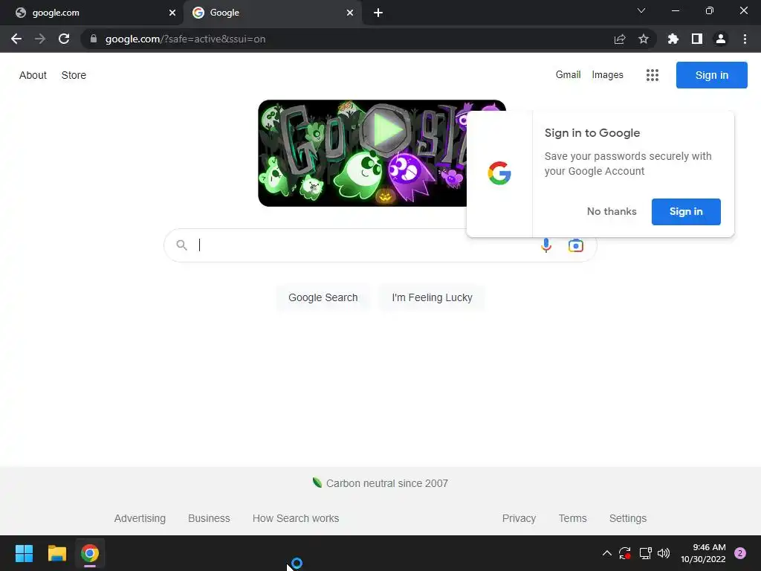This screenshot has height=571, width=761.
Task: Search by image with the camera icon
Action: pyautogui.click(x=576, y=245)
